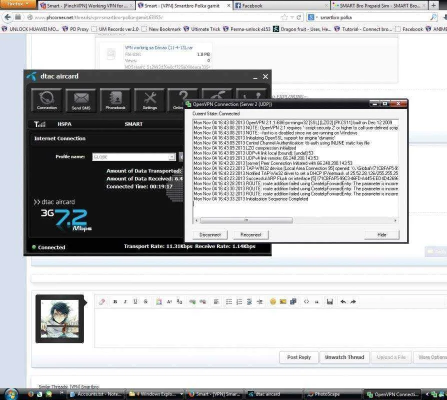Click the OpenVPN log horizontal scrollbar
Viewport: 447px width, 400px height.
pos(246,220)
